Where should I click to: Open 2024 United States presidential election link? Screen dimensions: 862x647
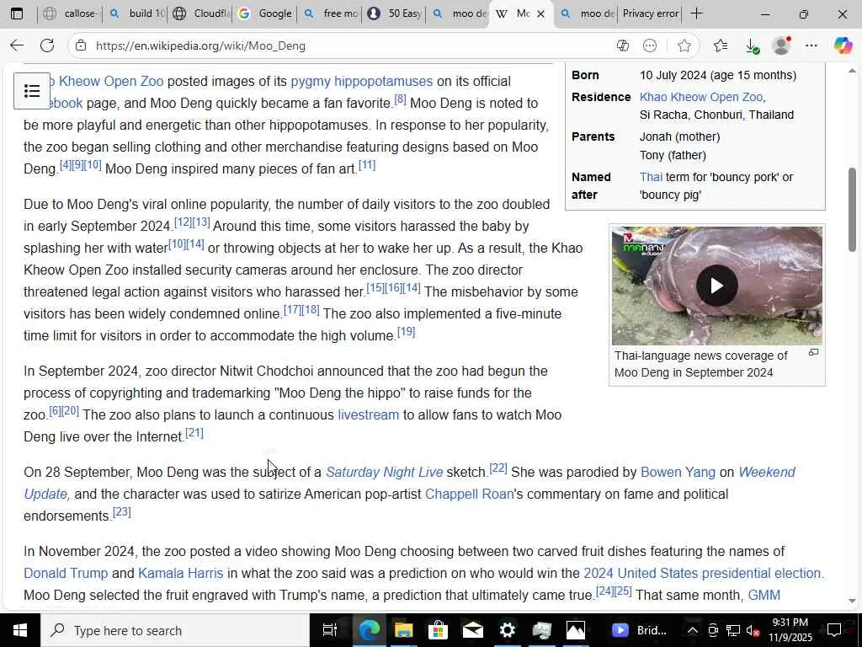tap(702, 573)
